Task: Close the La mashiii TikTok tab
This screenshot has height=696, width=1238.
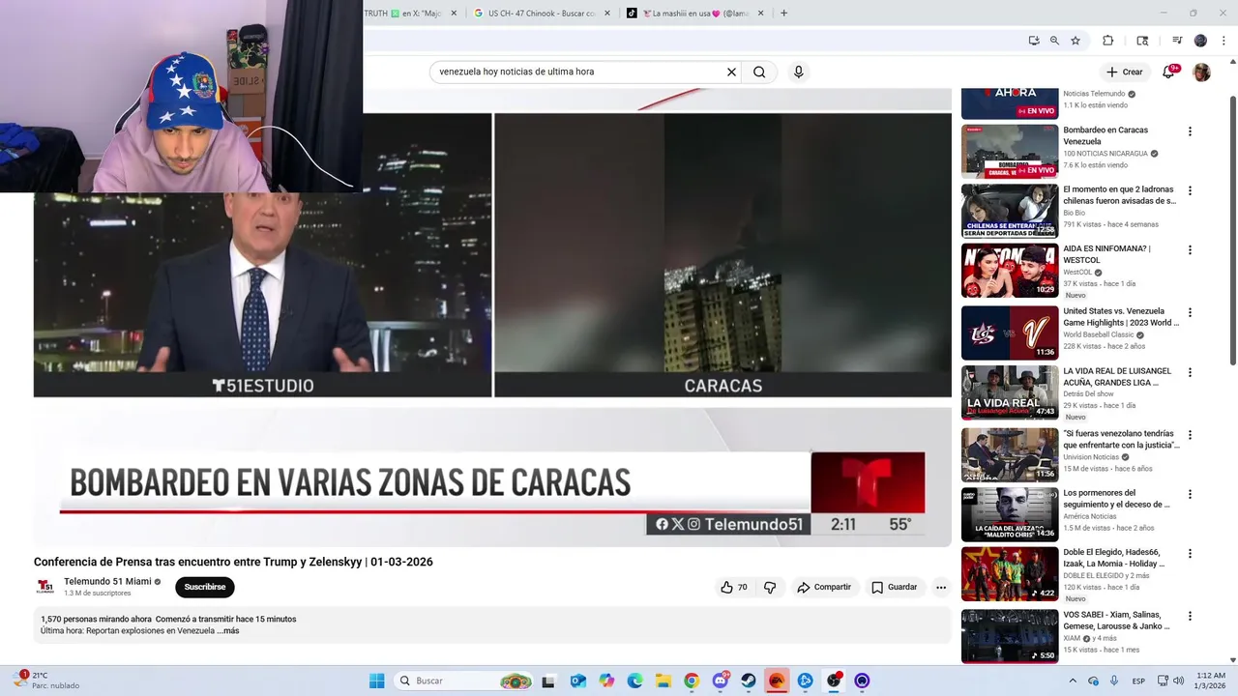Action: (x=761, y=14)
